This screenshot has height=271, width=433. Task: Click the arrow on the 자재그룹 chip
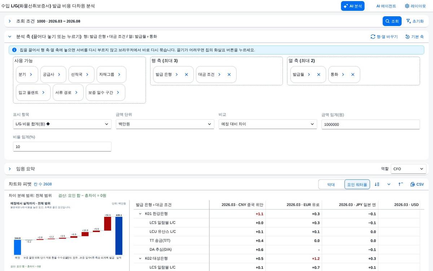tap(119, 74)
